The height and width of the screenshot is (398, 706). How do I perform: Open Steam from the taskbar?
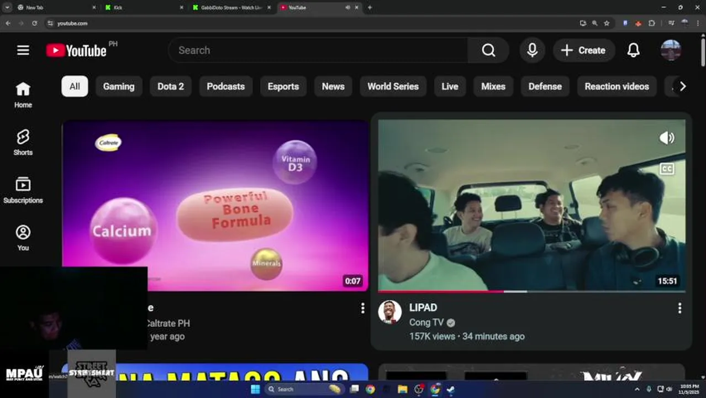click(451, 389)
